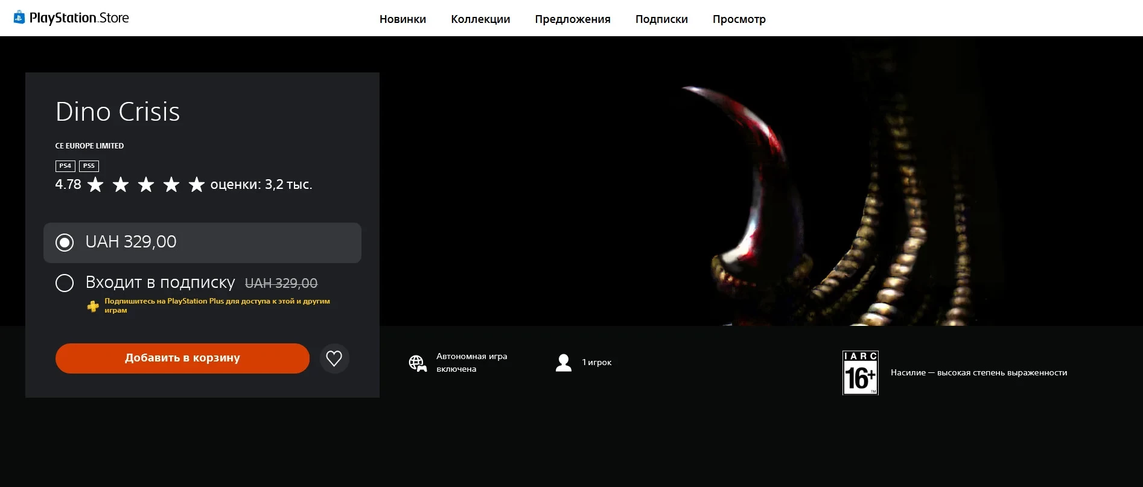
Task: Click the PlayStation Plus subscription prompt text
Action: [x=217, y=305]
